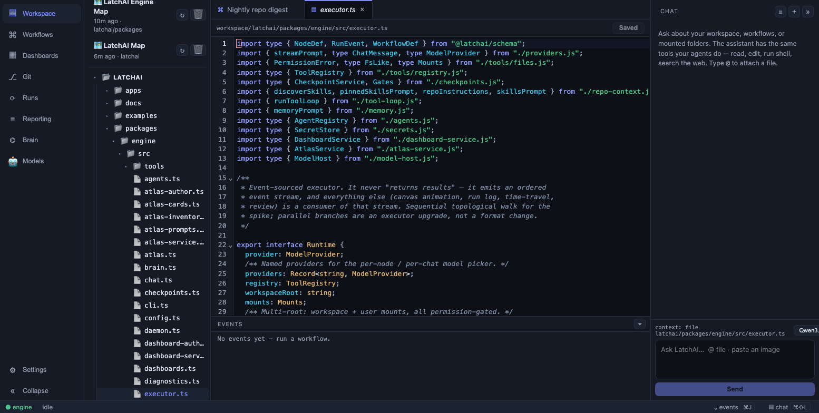
Task: Open the Git section
Action: click(42, 76)
